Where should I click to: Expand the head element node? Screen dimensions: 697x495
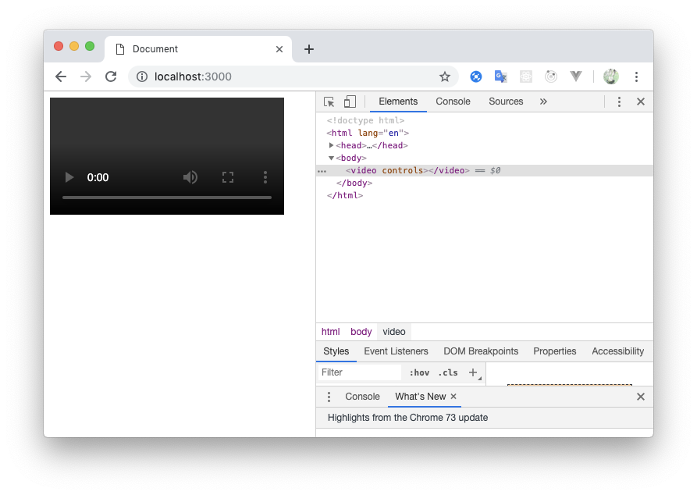tap(332, 145)
